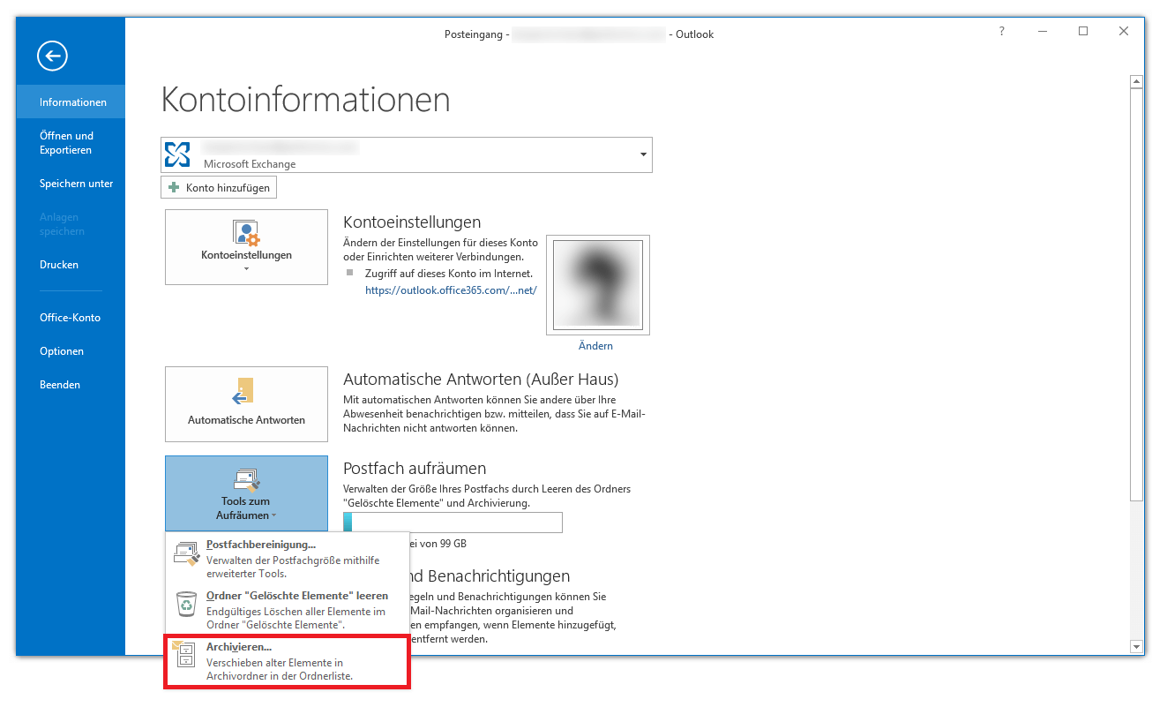
Task: Click the Microsoft Exchange account icon
Action: (x=178, y=154)
